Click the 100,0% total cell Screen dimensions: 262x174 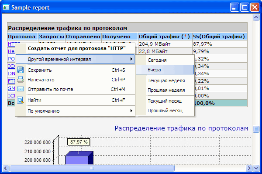tap(220, 103)
